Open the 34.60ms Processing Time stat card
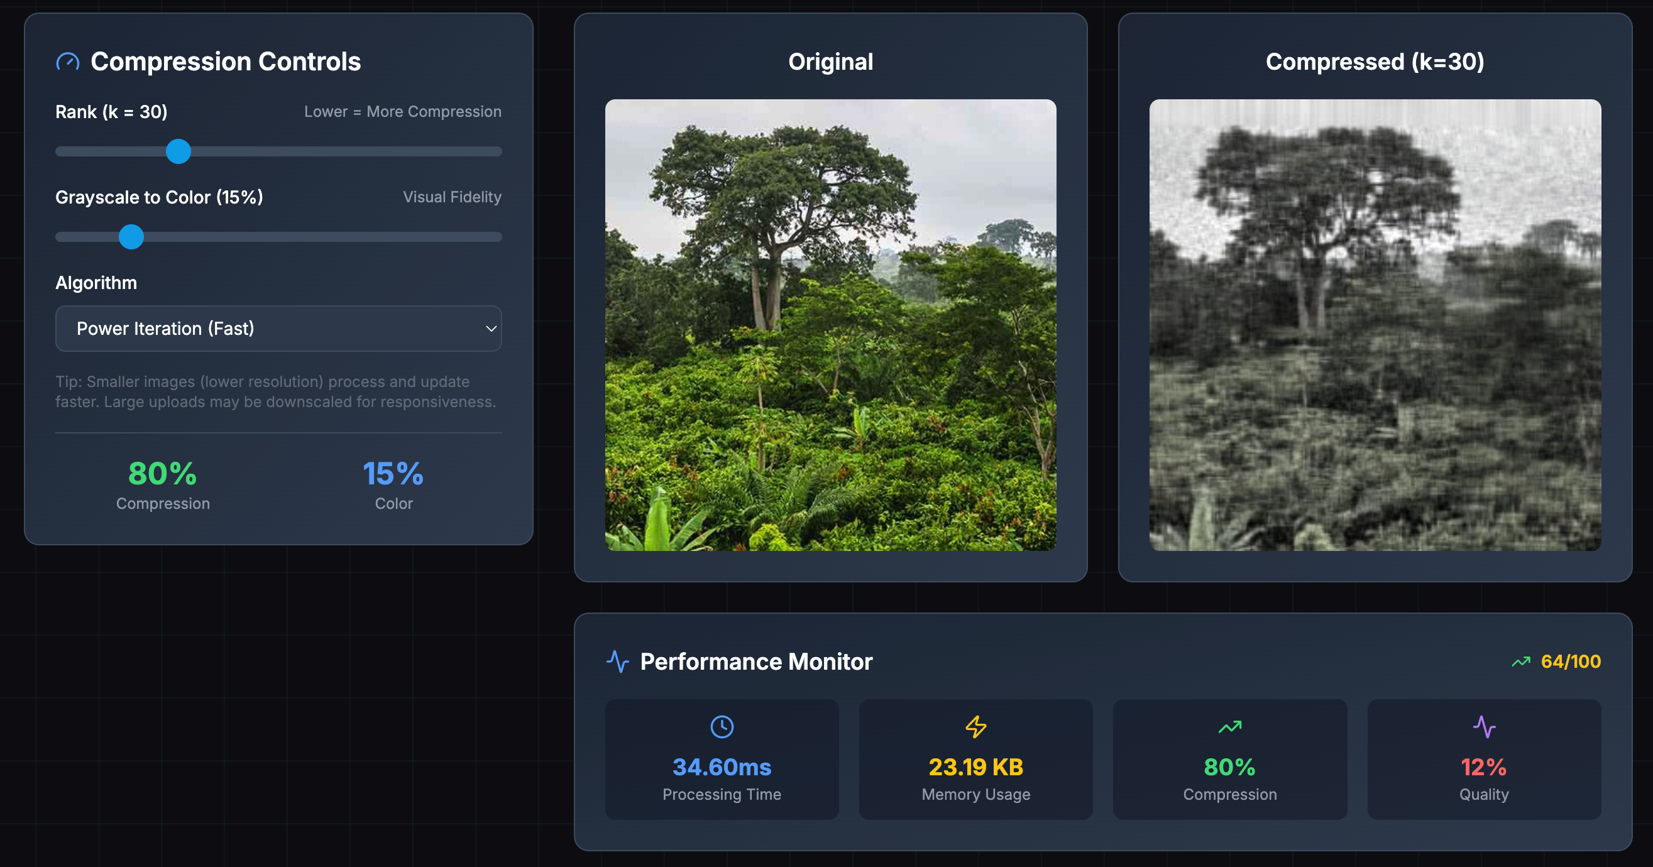The image size is (1653, 867). coord(722,760)
